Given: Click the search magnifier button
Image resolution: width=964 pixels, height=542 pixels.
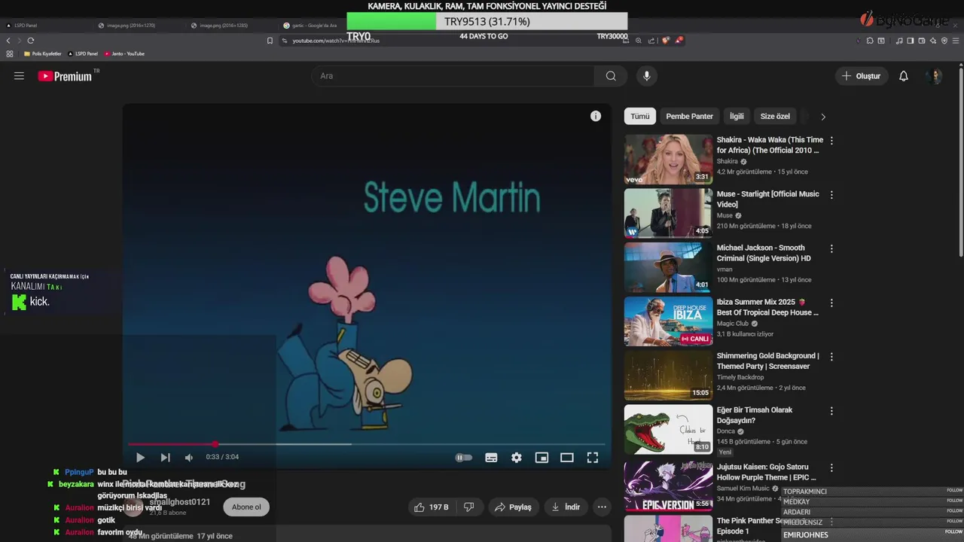Looking at the screenshot, I should pyautogui.click(x=611, y=76).
